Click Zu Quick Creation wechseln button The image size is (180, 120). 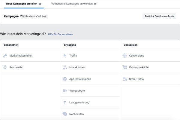[159, 16]
